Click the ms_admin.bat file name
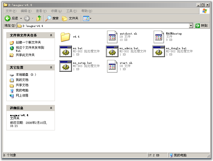 (129, 48)
